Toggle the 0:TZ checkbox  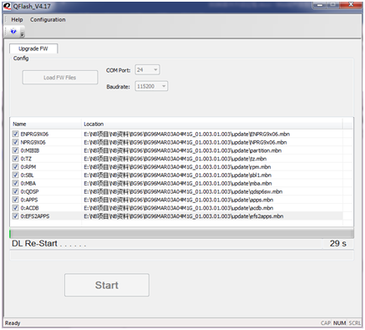point(16,159)
